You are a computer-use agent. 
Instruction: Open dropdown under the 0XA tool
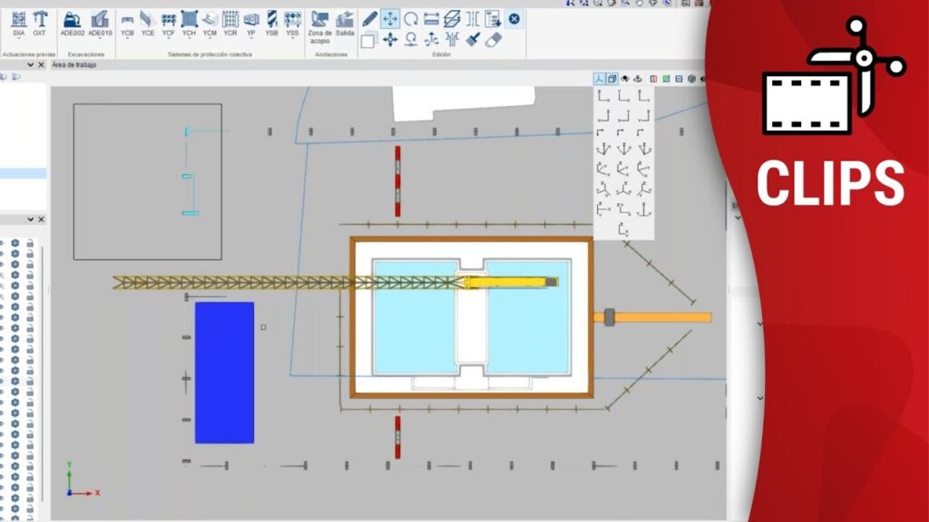18,40
